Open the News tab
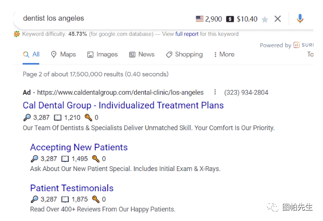 pyautogui.click(x=142, y=54)
